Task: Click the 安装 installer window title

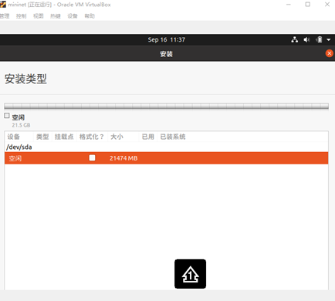Action: click(166, 54)
